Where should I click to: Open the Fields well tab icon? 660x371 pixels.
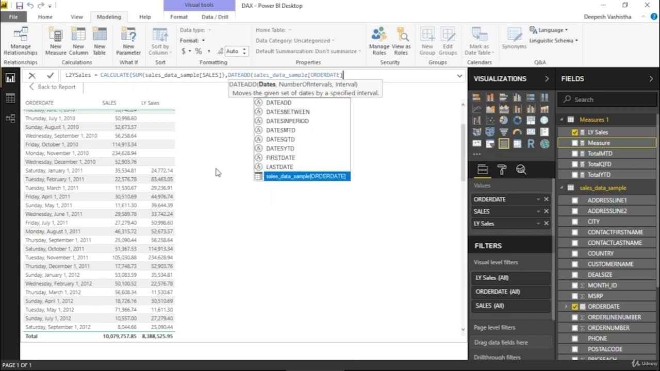(x=483, y=170)
